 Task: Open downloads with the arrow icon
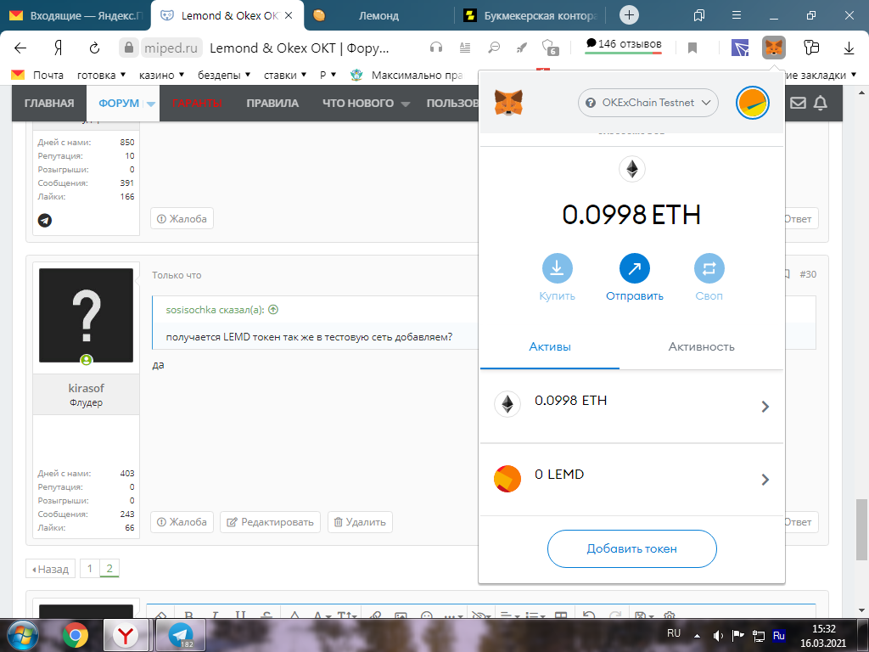(849, 48)
